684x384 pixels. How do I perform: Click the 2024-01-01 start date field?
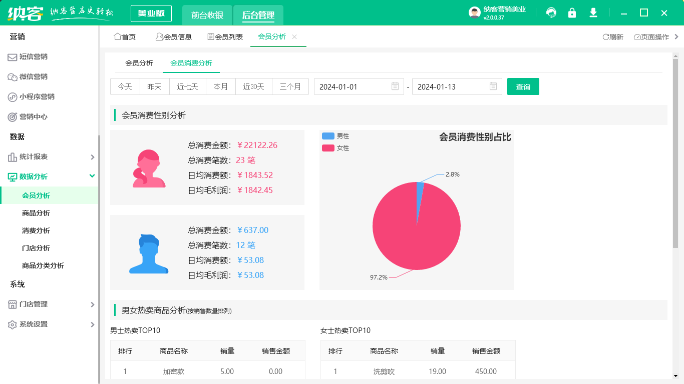pos(351,86)
